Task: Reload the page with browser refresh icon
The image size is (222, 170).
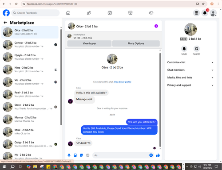Action: pos(16,4)
